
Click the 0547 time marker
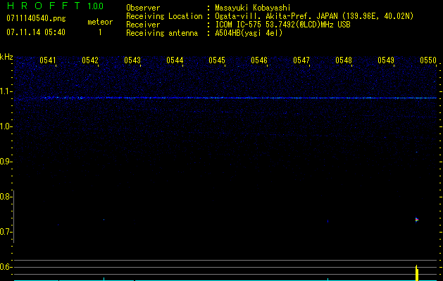(x=301, y=60)
